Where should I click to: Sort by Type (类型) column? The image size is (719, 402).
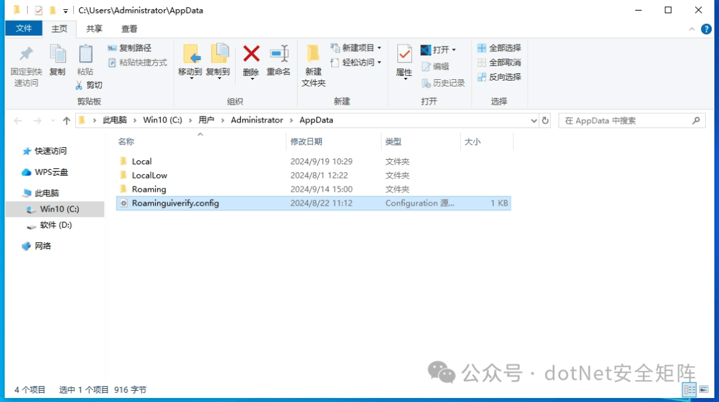tap(393, 142)
